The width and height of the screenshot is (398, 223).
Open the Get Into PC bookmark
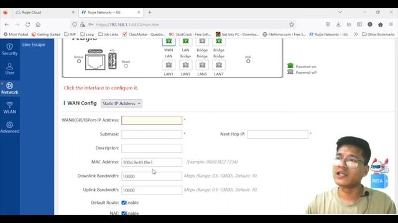tap(237, 34)
